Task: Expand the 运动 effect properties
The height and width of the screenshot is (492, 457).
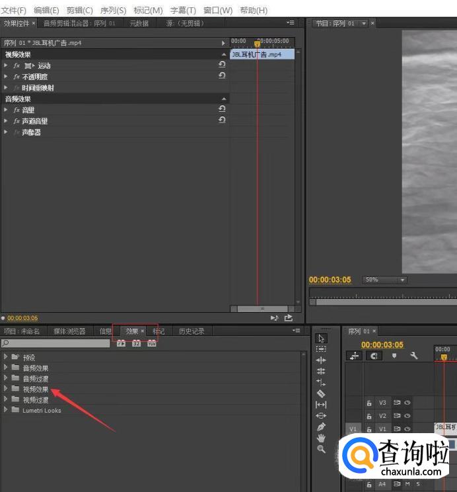Action: [6, 65]
